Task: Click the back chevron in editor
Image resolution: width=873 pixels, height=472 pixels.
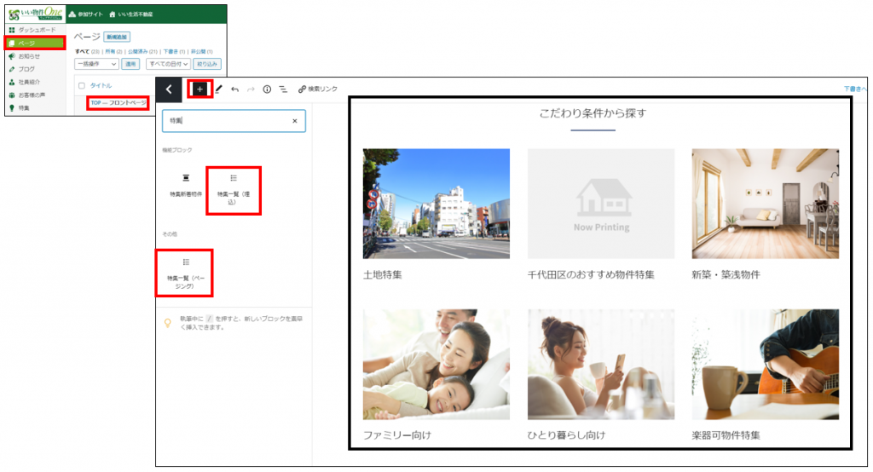Action: tap(169, 89)
